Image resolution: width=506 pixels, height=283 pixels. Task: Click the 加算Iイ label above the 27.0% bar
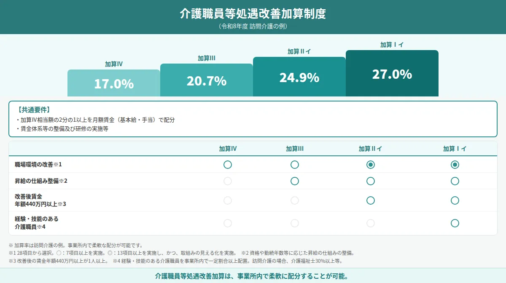392,45
